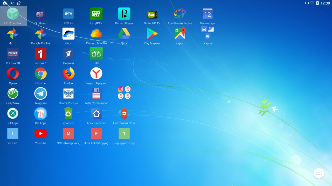
Task: Open Firefox
Action: coord(68,74)
